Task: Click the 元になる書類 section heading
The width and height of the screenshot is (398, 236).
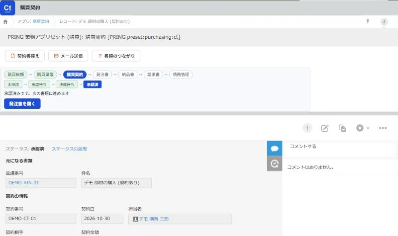Action: coord(19,160)
